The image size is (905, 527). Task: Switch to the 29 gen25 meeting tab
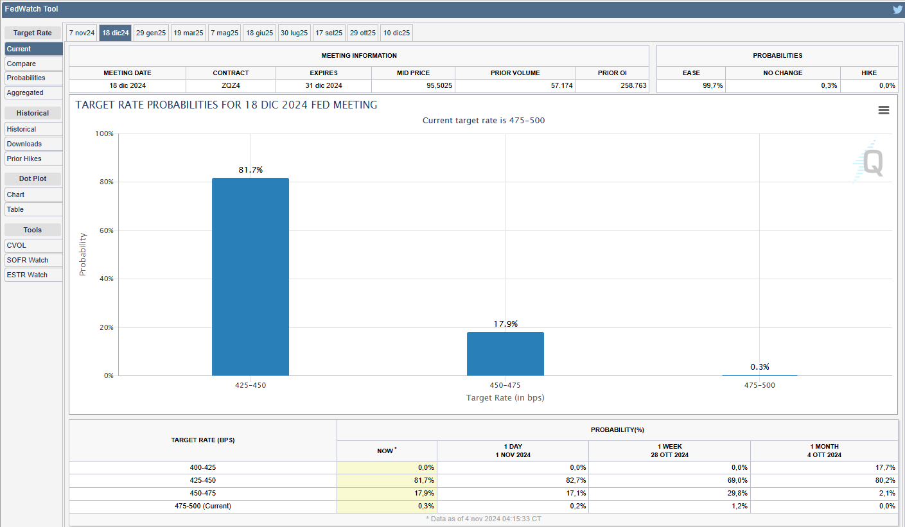(151, 33)
